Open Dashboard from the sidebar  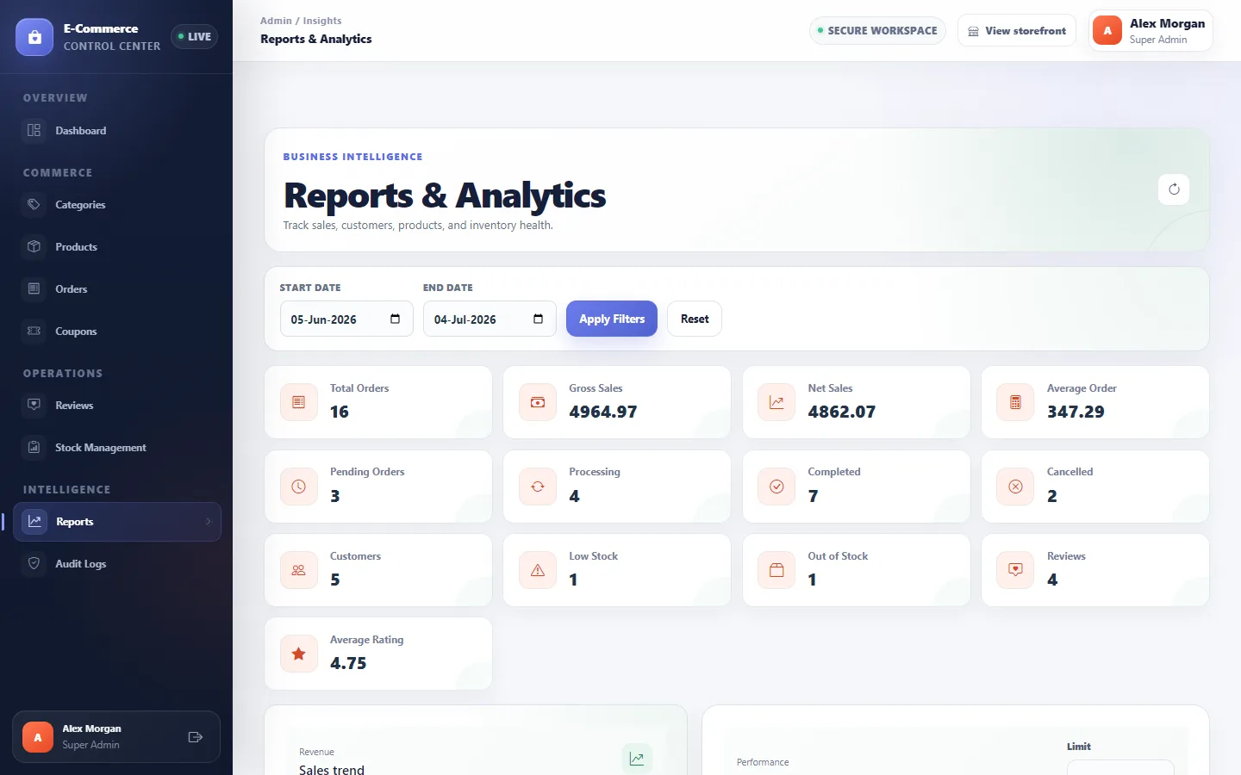[x=116, y=131]
